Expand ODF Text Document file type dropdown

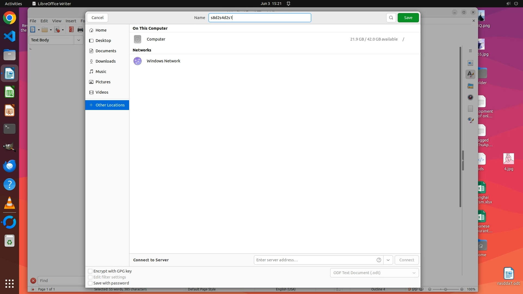coord(374,273)
